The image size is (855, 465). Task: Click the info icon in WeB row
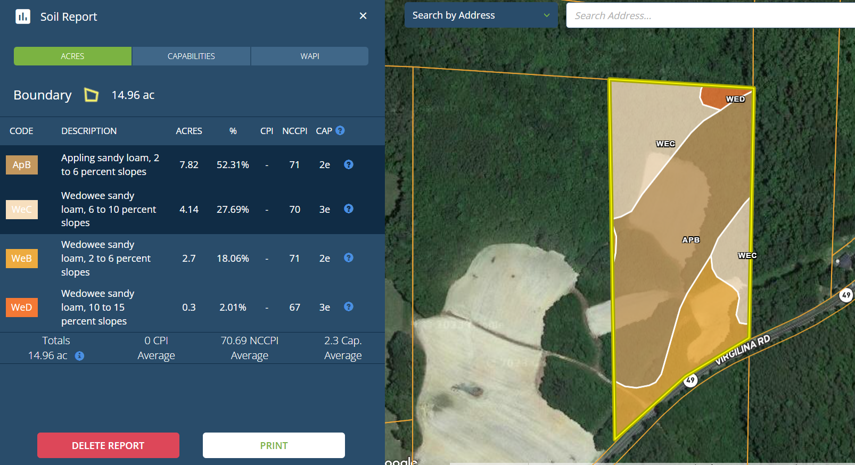[x=349, y=258]
